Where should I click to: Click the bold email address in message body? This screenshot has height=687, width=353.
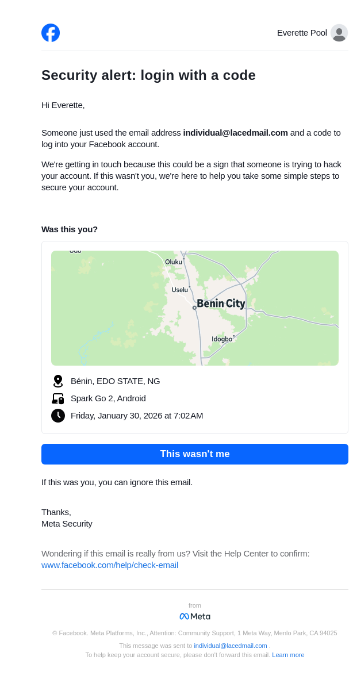pyautogui.click(x=235, y=133)
